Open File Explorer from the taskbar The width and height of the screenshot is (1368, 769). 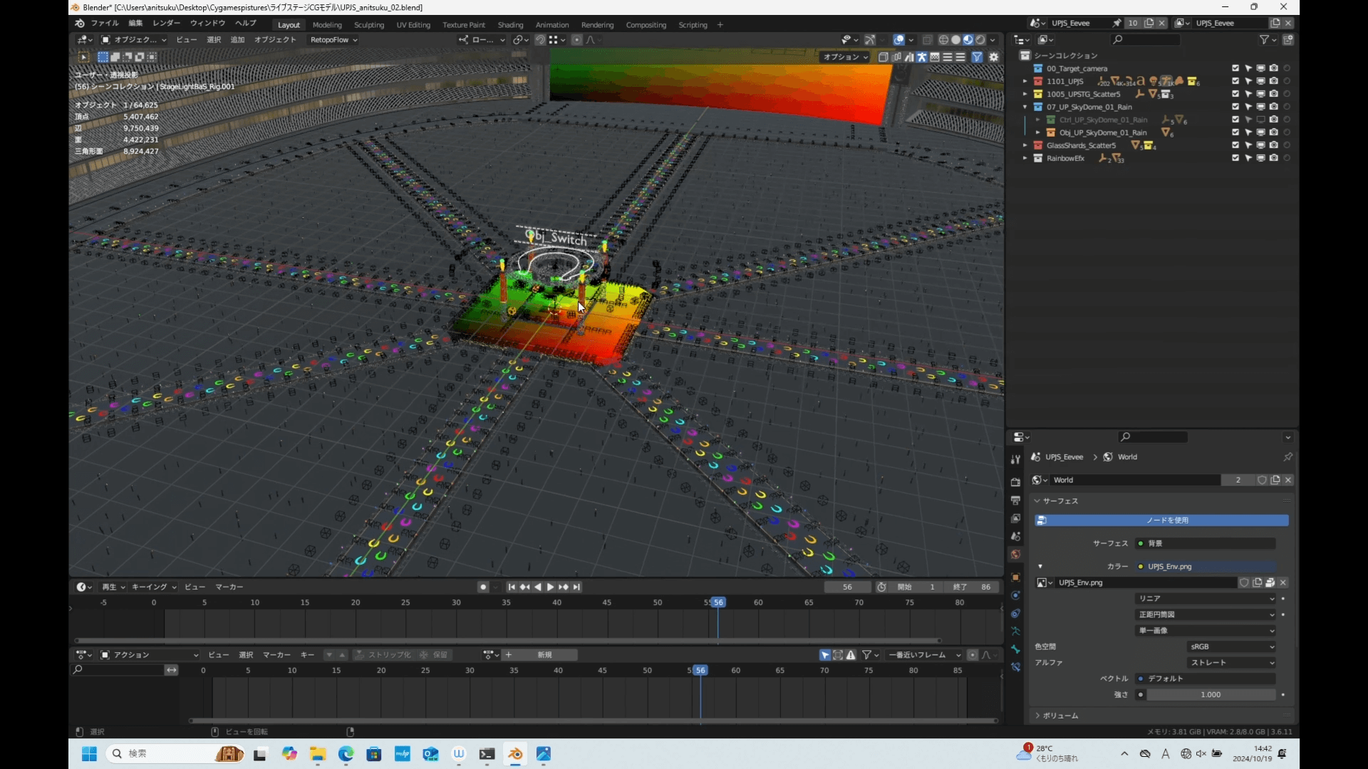[317, 754]
